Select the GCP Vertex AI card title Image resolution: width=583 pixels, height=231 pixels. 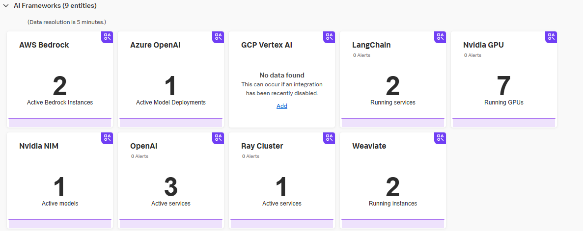coord(267,45)
